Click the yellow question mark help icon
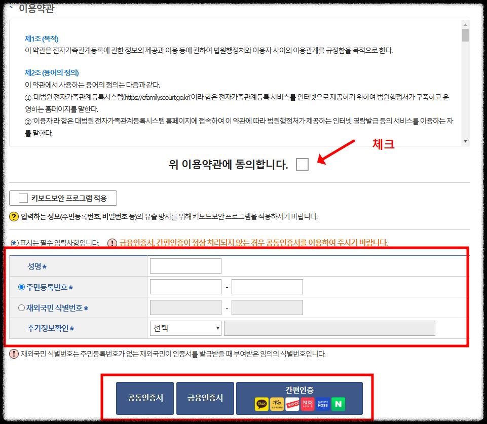 [x=14, y=216]
